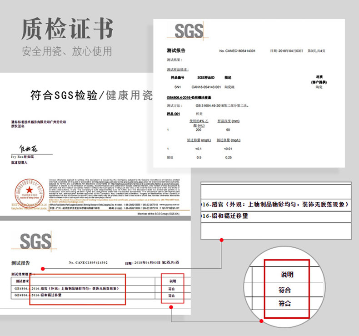This screenshot has height=336, width=359.
Task: Select the lead migration result <0.1
Action: (199, 149)
